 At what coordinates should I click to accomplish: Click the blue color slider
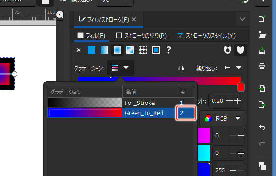[x=204, y=169]
